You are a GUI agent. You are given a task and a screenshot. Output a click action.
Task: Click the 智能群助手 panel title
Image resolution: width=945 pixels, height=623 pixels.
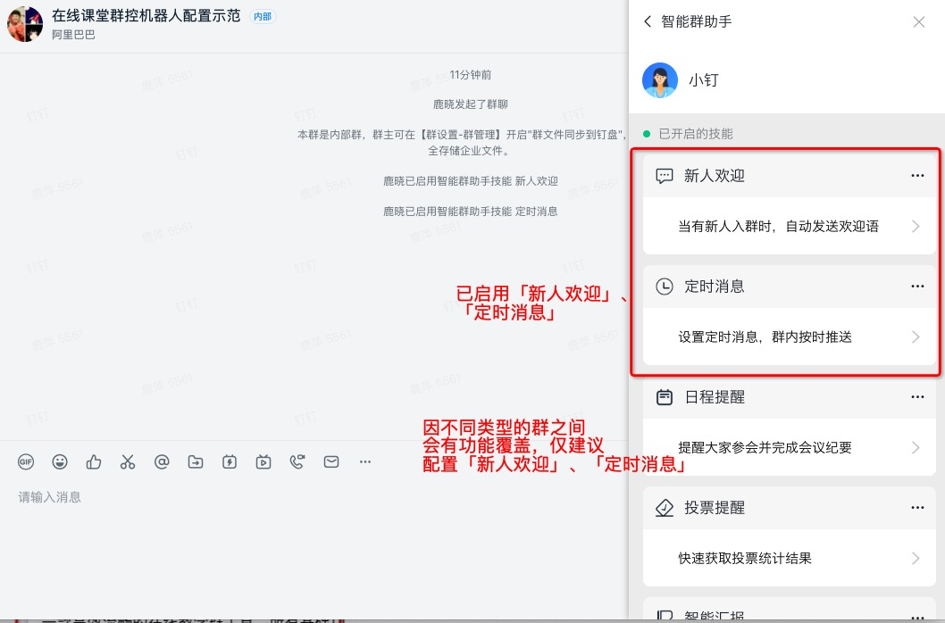click(x=697, y=21)
